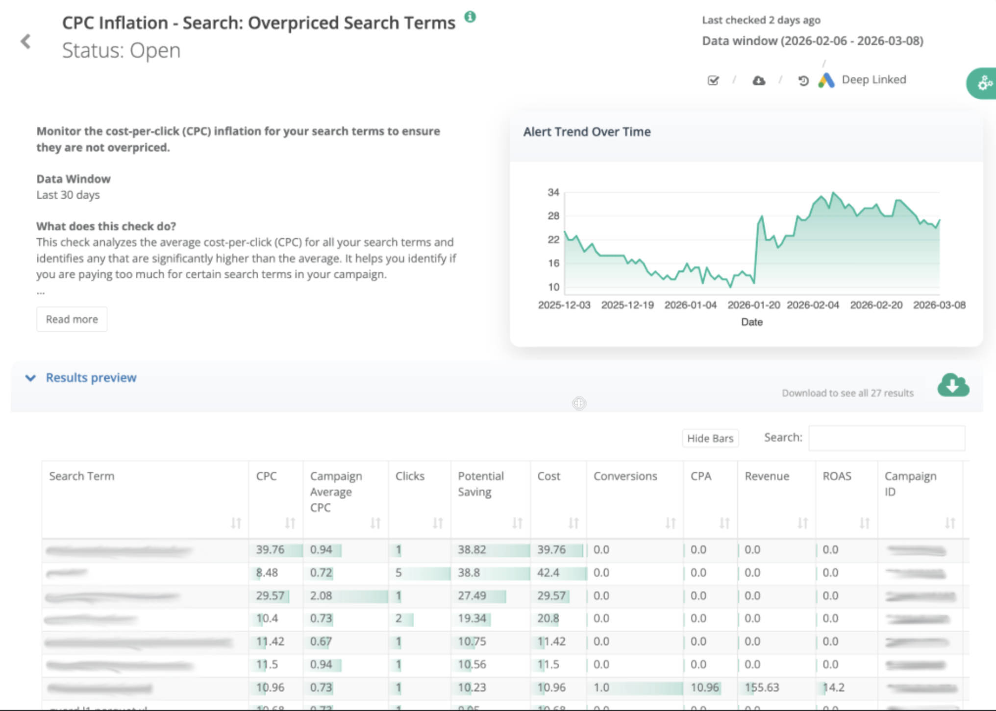Select the Campaign Average CPC value 2.08

click(321, 595)
